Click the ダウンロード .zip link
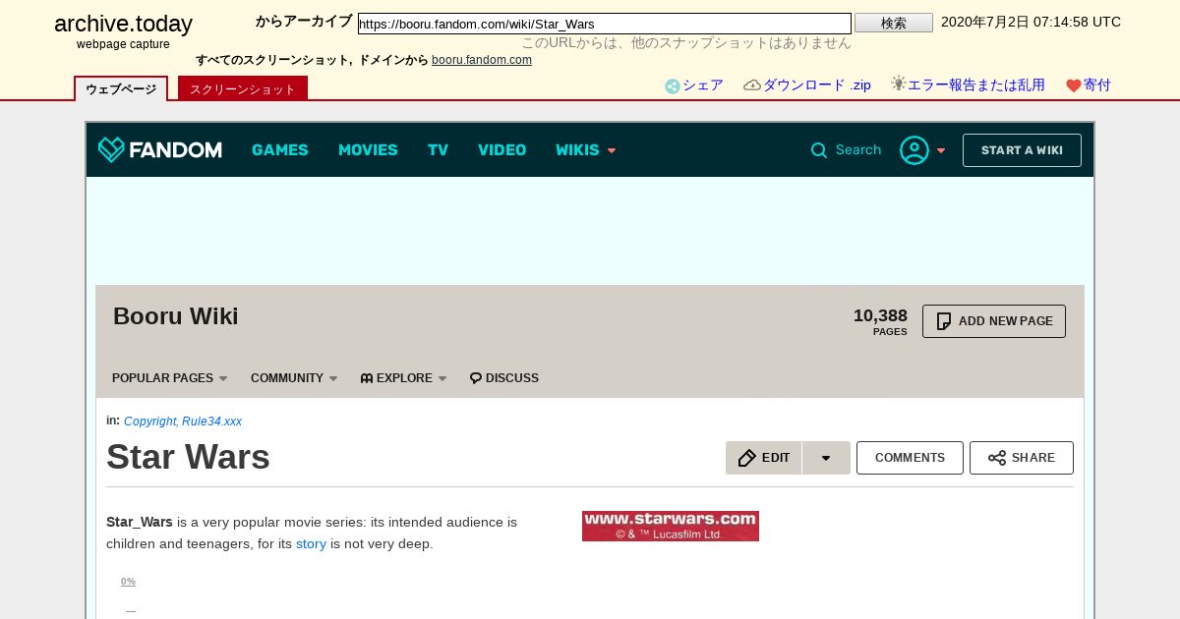The width and height of the screenshot is (1180, 619). tap(817, 85)
